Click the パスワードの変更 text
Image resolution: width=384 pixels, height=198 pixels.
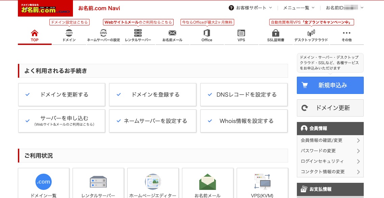coord(318,151)
